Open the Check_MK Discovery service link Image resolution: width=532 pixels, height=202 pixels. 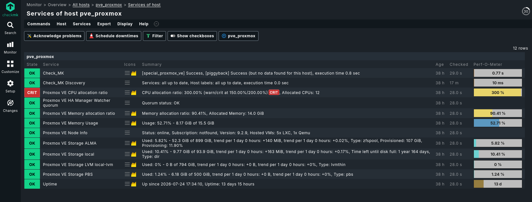[x=64, y=83]
